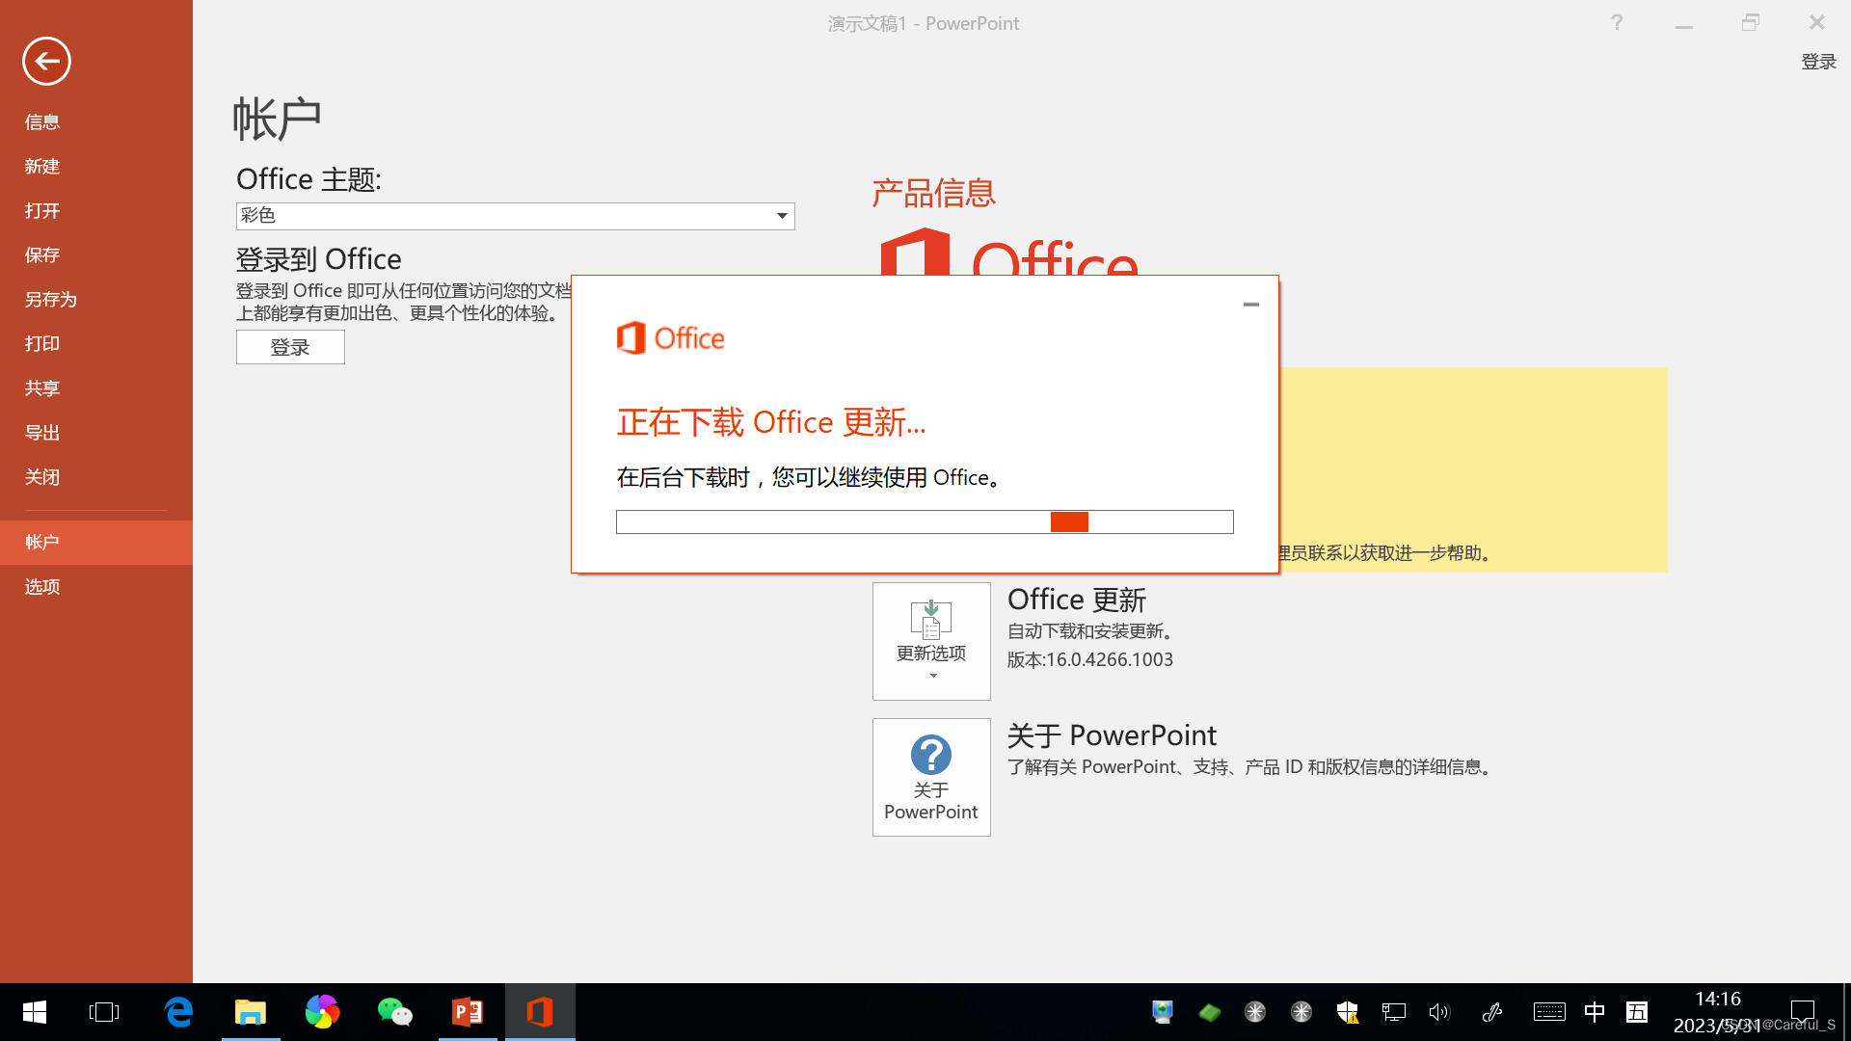
Task: Open WeChat from the taskbar
Action: pos(395,1012)
